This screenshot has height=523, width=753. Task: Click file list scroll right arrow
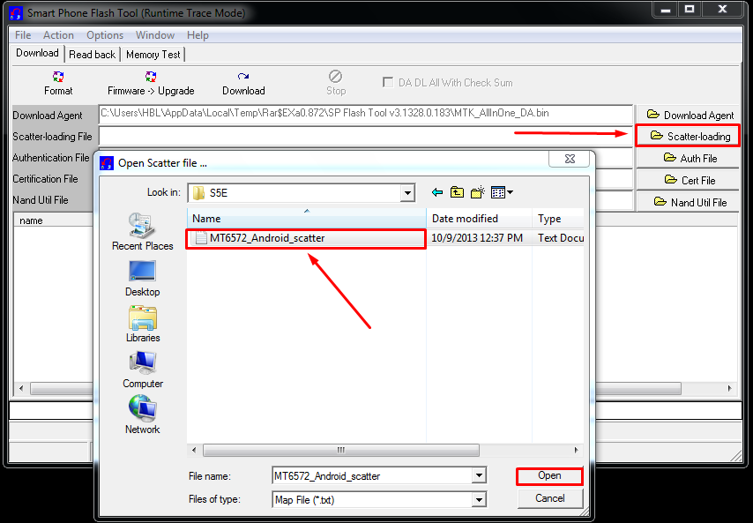577,450
